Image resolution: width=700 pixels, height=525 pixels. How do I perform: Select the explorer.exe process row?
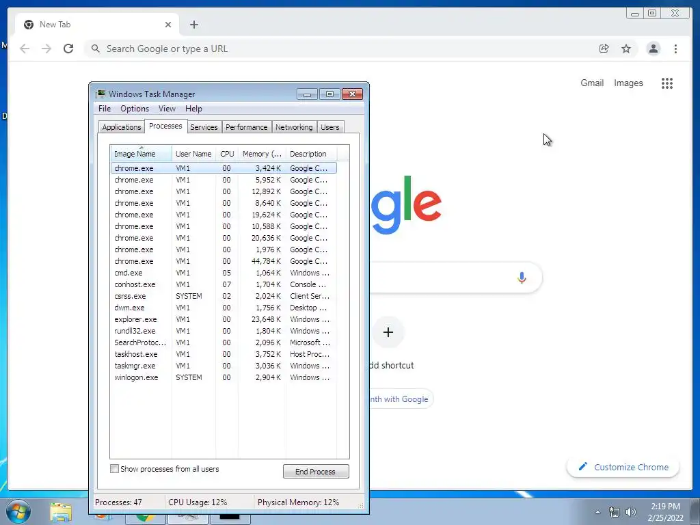click(224, 319)
